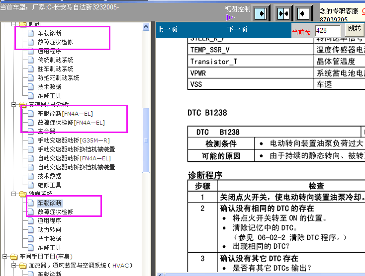Select 驻车制动系统 page
365x276 pixels.
pyautogui.click(x=55, y=69)
